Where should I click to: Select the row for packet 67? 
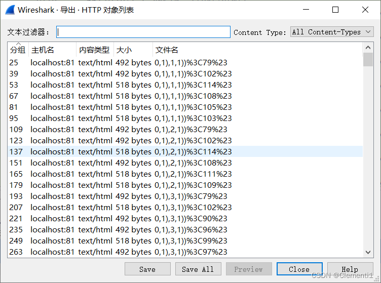click(x=185, y=96)
